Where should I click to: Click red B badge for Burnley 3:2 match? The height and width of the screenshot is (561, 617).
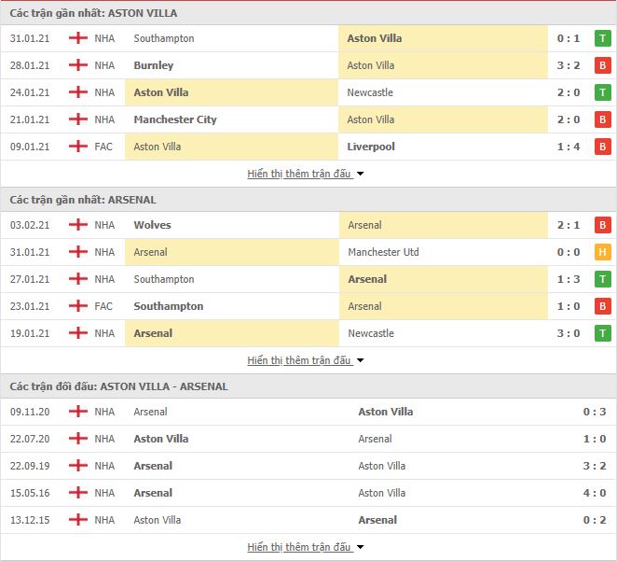point(602,65)
